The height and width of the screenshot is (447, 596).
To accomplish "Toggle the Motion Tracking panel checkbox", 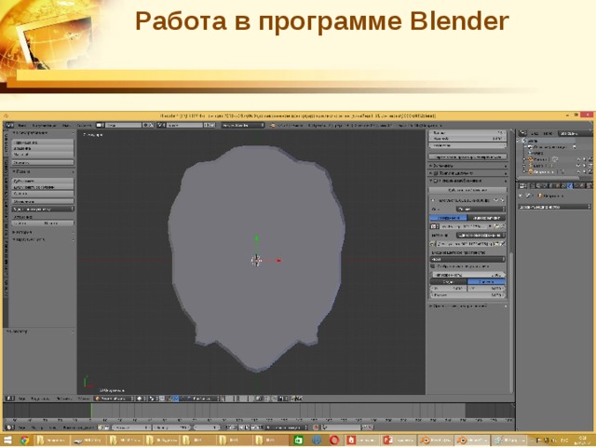I will 436,173.
